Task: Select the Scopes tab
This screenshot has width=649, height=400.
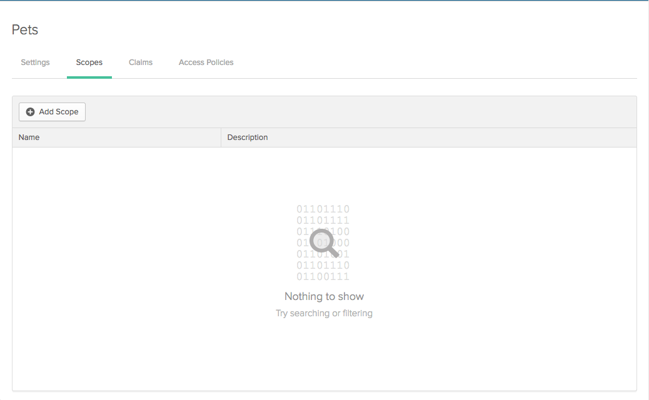Action: coord(89,62)
